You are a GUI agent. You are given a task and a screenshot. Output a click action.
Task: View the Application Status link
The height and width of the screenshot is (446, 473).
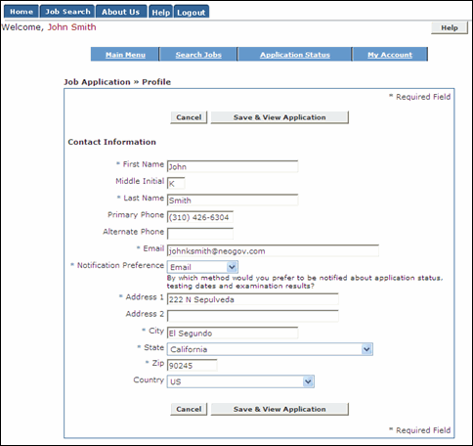[x=295, y=55]
